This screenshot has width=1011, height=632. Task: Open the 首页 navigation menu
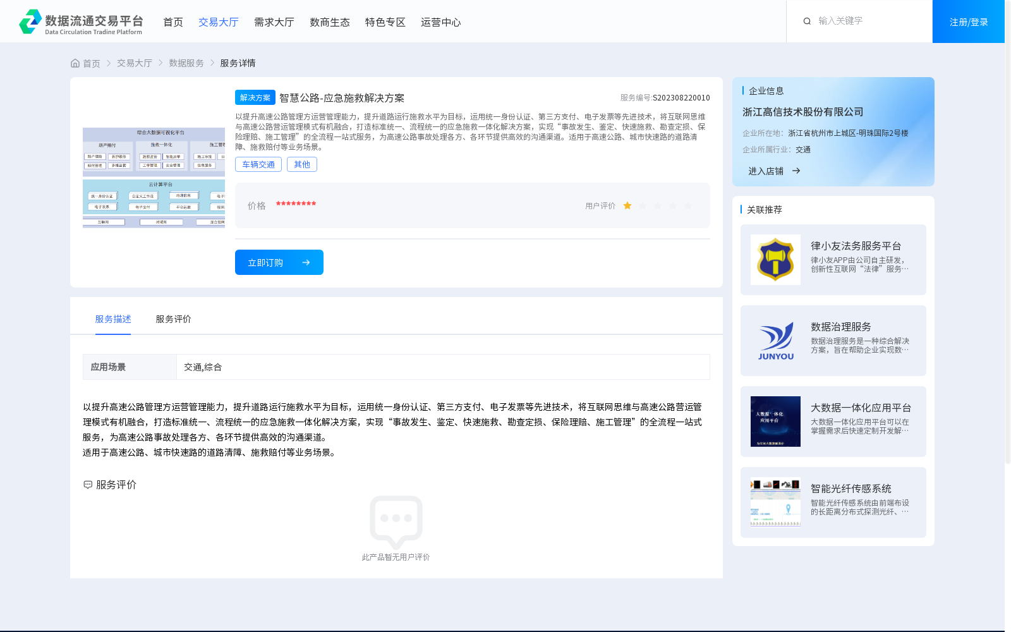pyautogui.click(x=173, y=22)
